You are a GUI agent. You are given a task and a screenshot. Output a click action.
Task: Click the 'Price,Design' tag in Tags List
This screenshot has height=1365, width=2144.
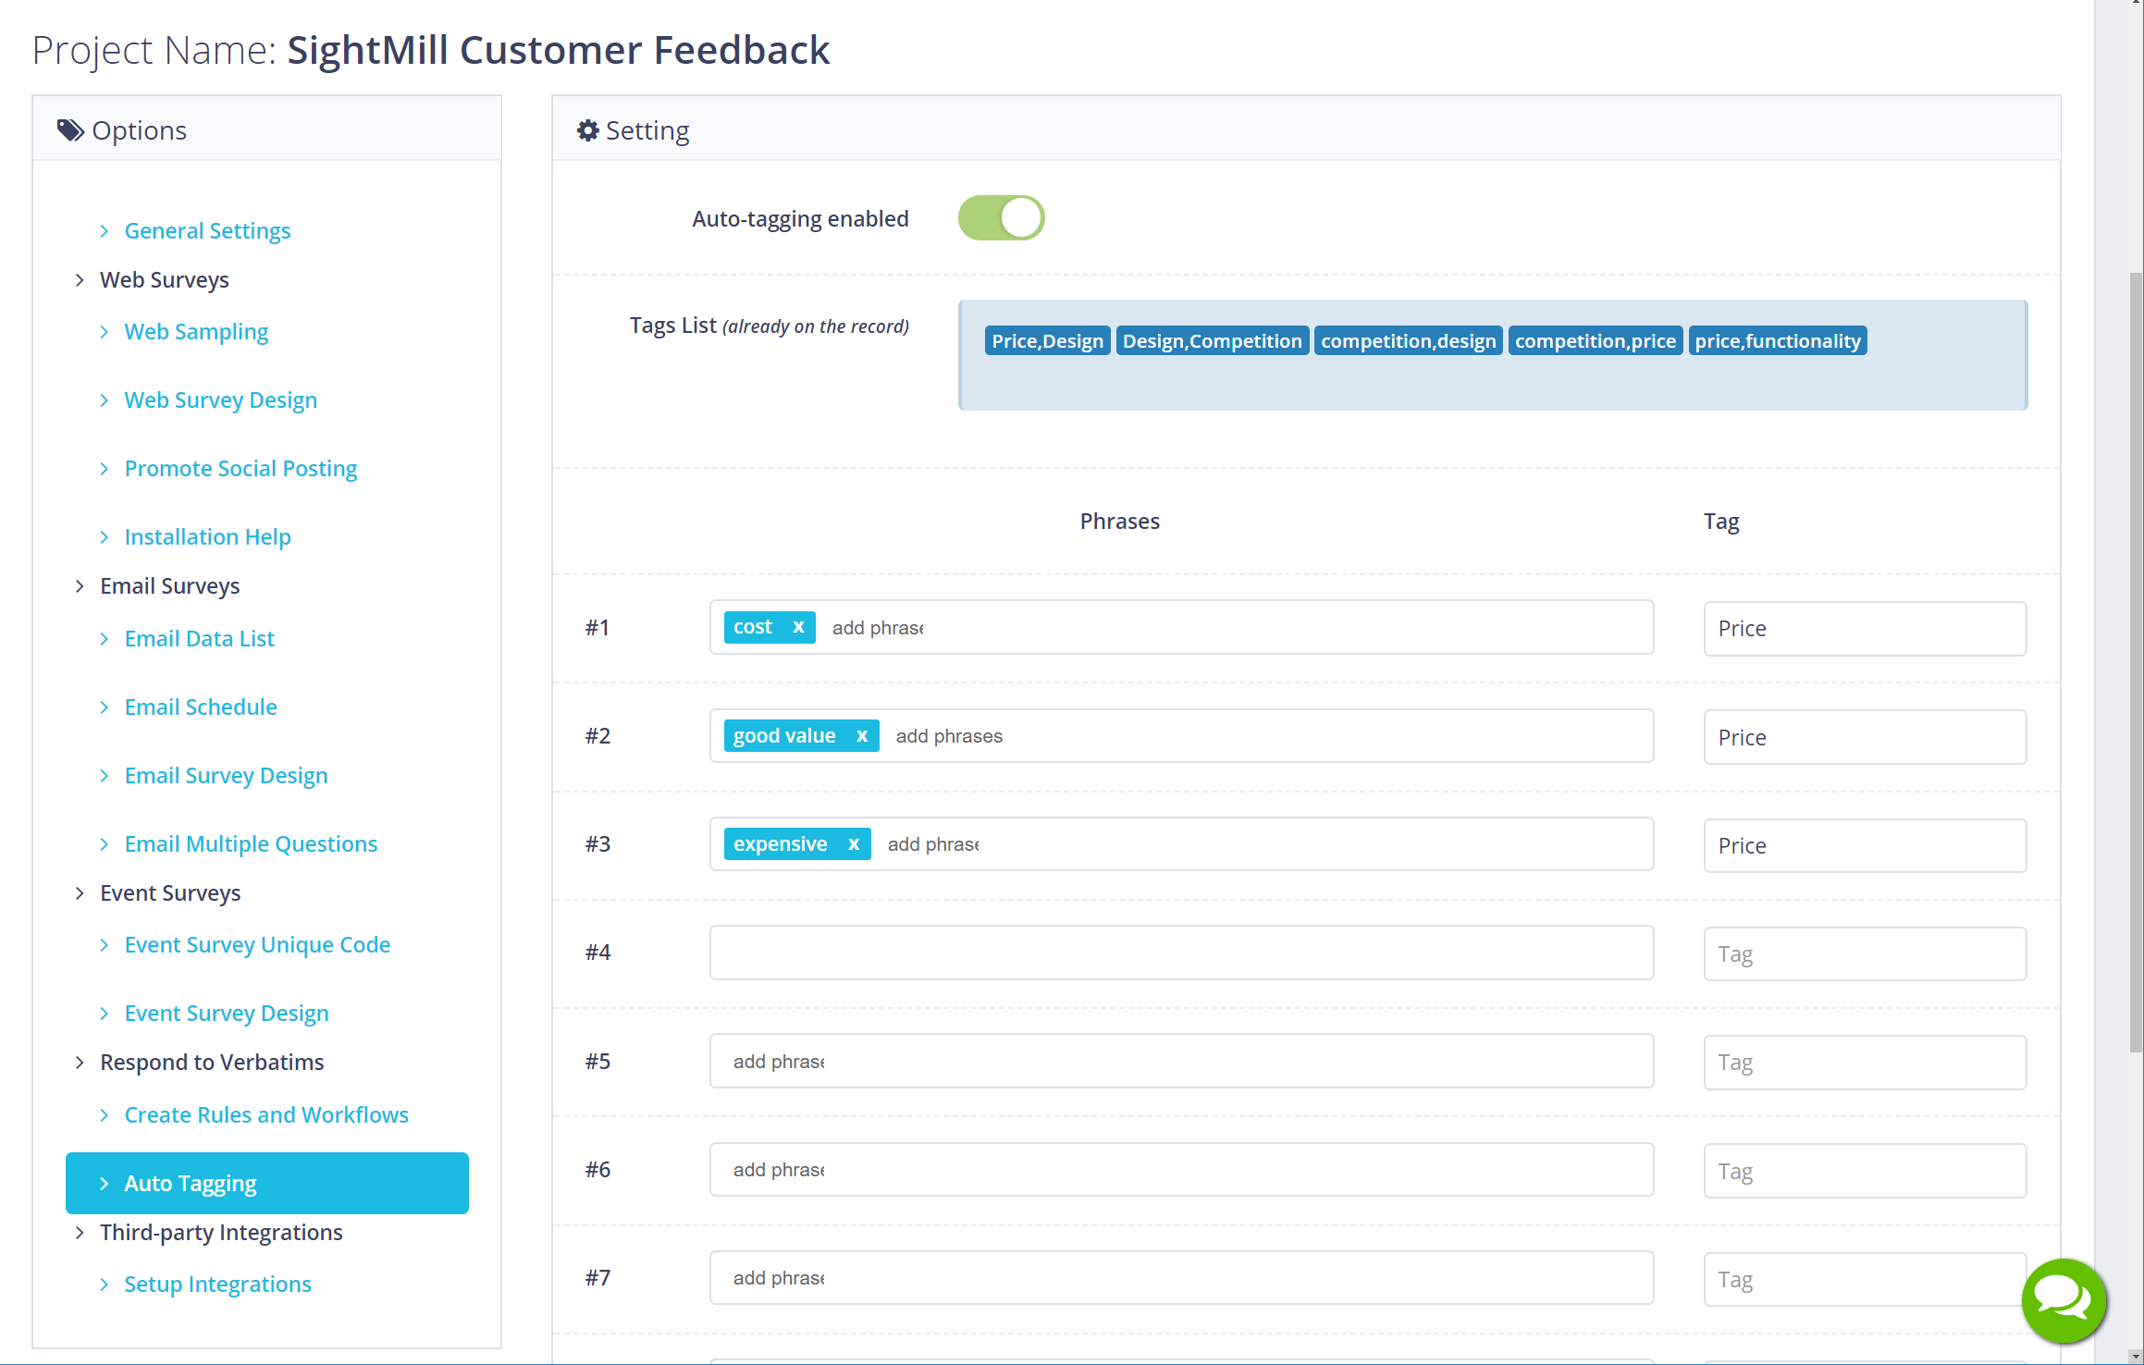pyautogui.click(x=1045, y=340)
